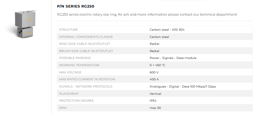Select the max 30 RPM value

[155, 108]
